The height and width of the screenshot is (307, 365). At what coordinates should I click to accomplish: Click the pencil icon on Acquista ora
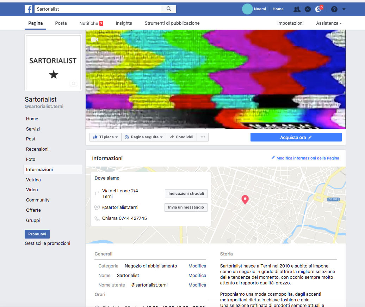tap(310, 138)
